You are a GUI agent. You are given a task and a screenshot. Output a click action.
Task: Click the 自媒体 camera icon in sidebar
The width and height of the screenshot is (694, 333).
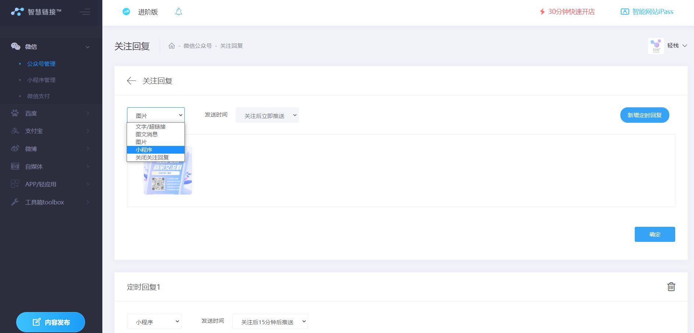(15, 166)
